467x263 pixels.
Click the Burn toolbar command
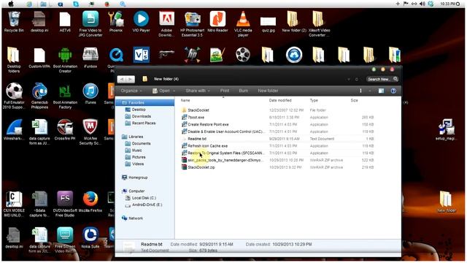coord(243,91)
